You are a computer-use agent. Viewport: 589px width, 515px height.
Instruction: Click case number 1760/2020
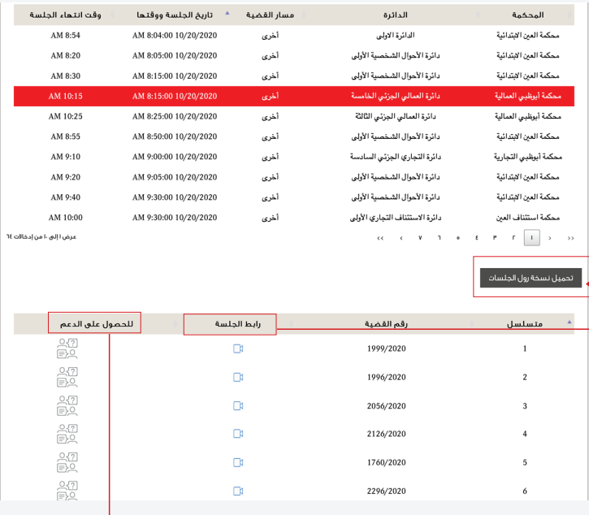(386, 462)
